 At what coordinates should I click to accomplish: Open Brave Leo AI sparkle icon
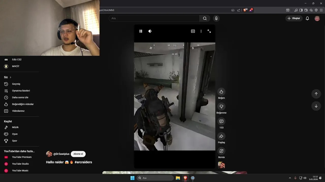click(x=311, y=10)
